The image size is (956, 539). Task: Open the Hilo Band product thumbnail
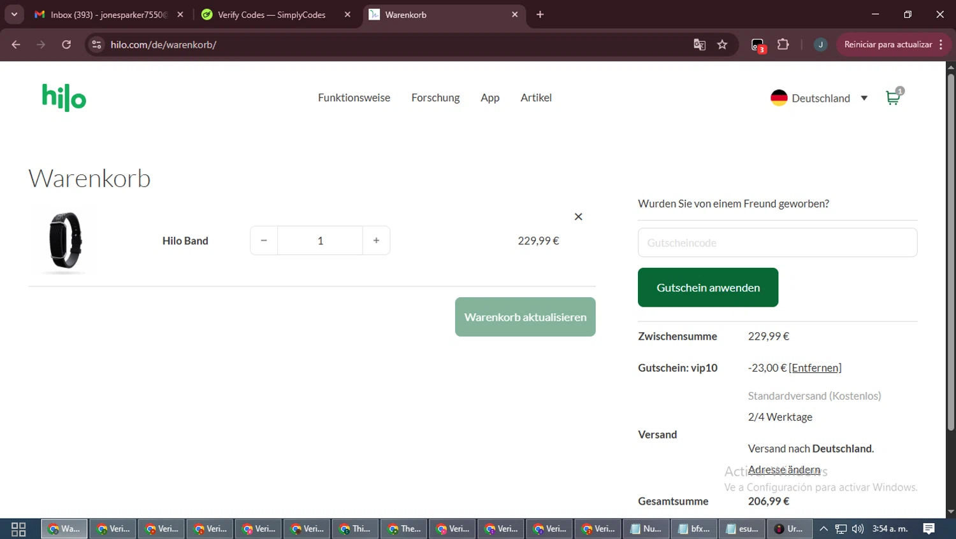click(65, 241)
